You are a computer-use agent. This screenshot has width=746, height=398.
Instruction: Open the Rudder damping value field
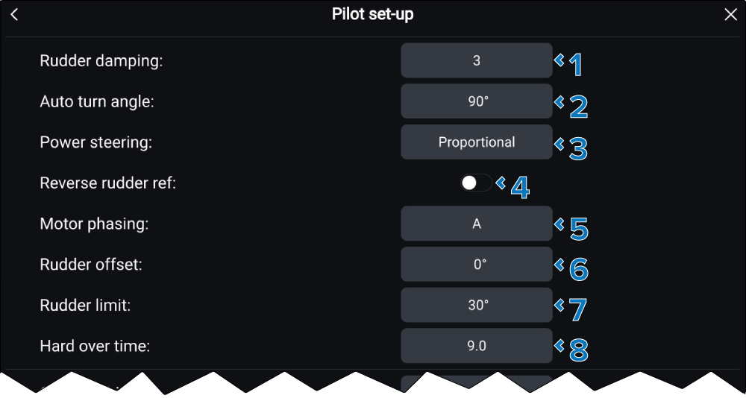(476, 61)
